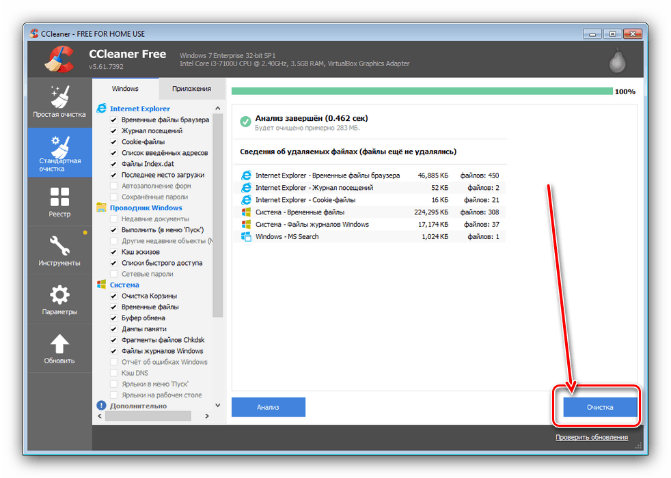Toggle Cookie-файлы checkbox in list
Image resolution: width=671 pixels, height=478 pixels.
114,142
